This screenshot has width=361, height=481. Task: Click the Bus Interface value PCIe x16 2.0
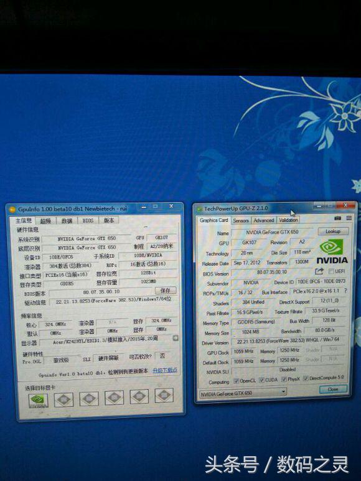click(x=316, y=291)
